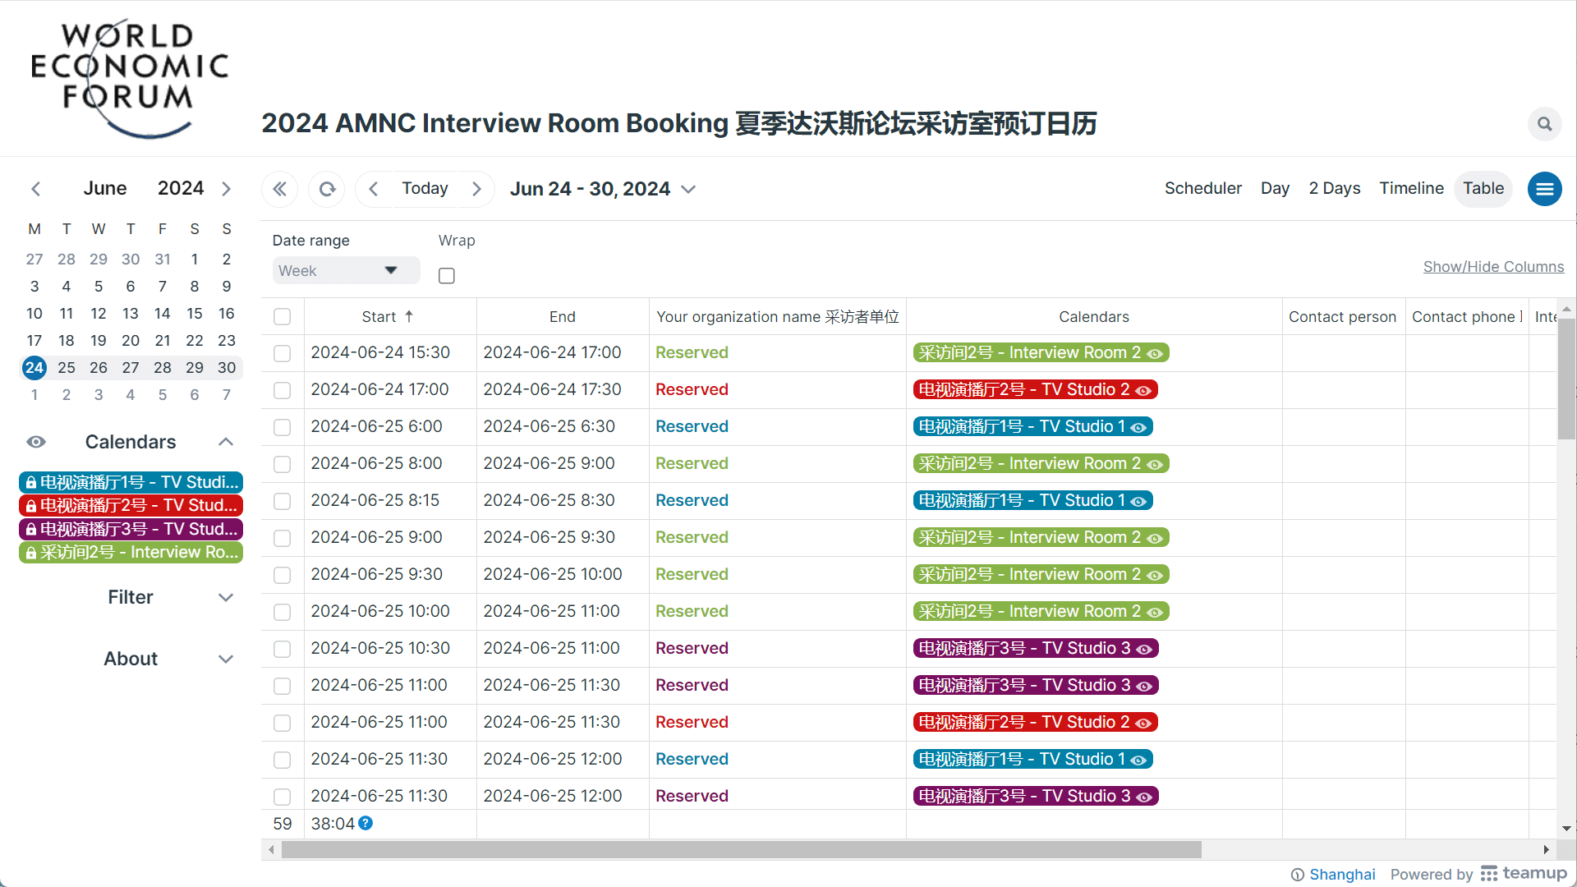The width and height of the screenshot is (1577, 887).
Task: Click eye icon on TV Studio 2 tag at 06-25 11:00 row
Action: (x=1143, y=723)
